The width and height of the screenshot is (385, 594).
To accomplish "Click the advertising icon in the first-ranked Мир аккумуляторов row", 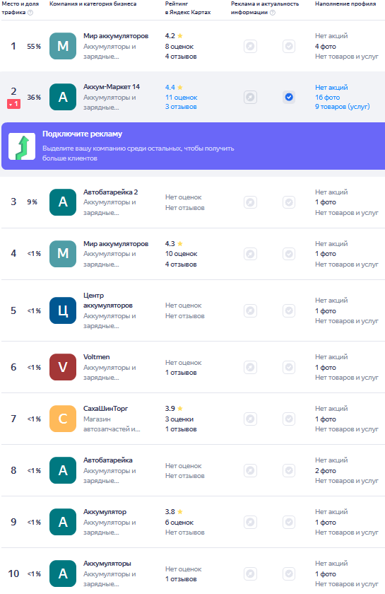I will (x=250, y=46).
